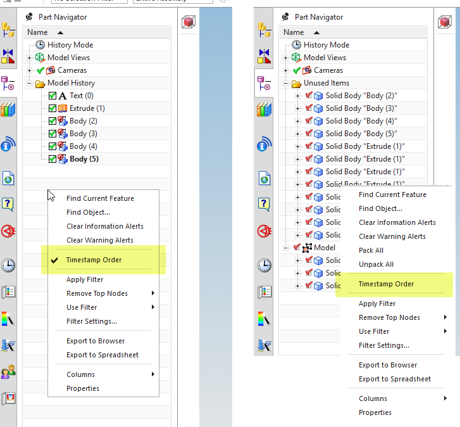This screenshot has width=460, height=427.
Task: Toggle the Body (4) feature checkbox
Action: 53,146
